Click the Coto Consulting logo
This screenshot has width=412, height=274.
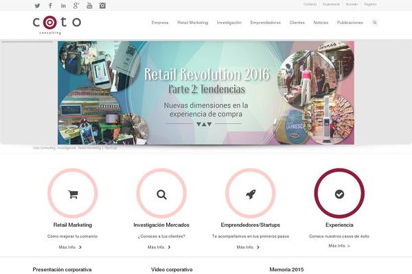[x=57, y=25]
